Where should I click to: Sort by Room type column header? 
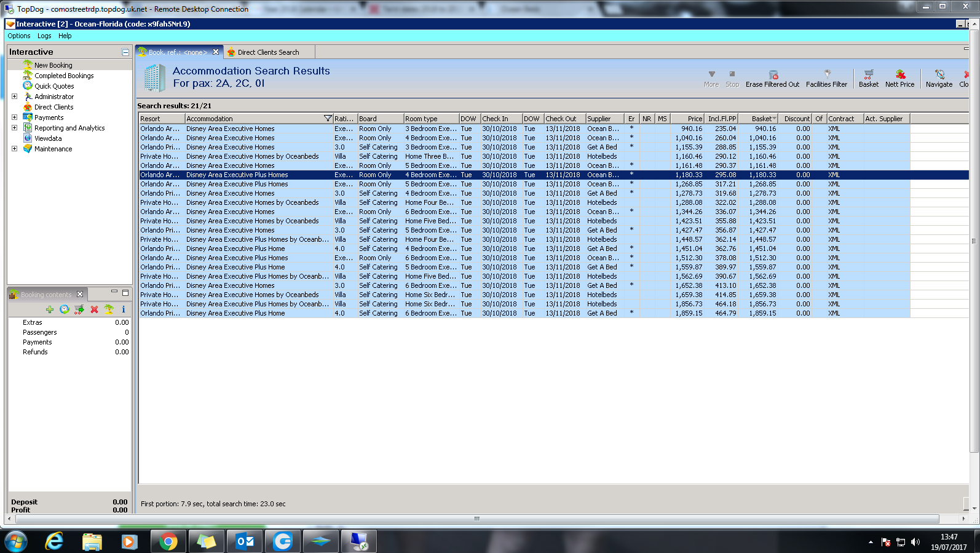[431, 119]
